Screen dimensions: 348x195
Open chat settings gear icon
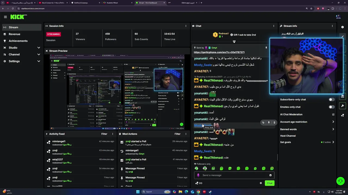tap(261, 183)
